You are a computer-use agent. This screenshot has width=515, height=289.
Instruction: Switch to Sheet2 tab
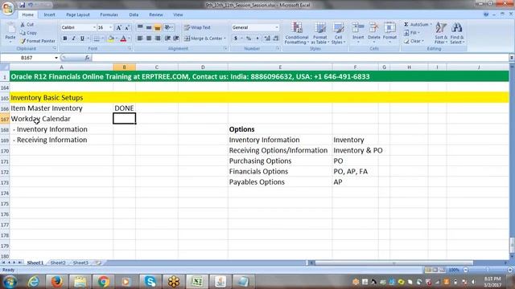coord(58,263)
